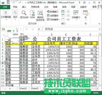
Task: Click the Help question mark icon
Action: point(79,3)
